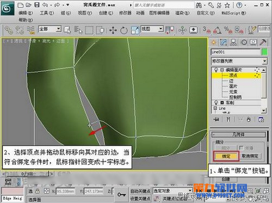
Task: Click the 绑定 bind button
Action: coord(226,156)
